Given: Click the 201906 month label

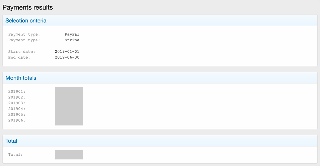Looking at the screenshot, I should (x=17, y=121).
